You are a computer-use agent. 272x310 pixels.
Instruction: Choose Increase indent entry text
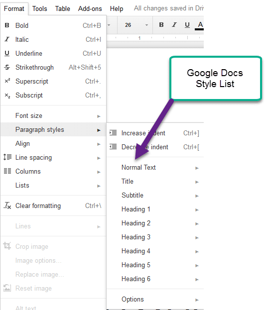143,133
